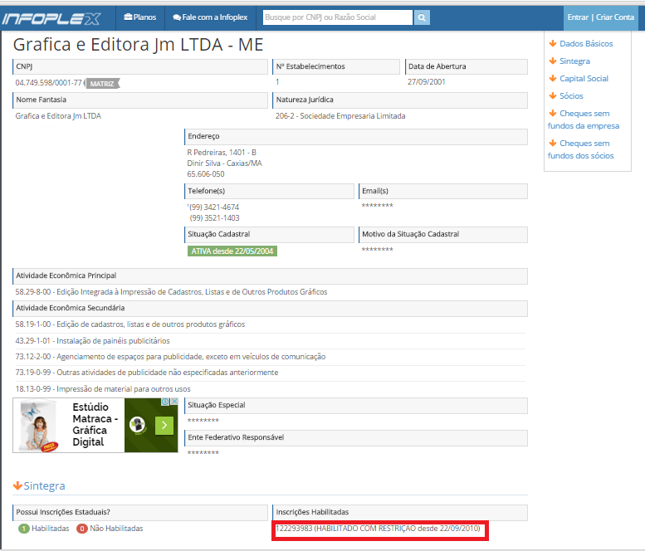
Task: Click the magnifier search button
Action: [422, 17]
